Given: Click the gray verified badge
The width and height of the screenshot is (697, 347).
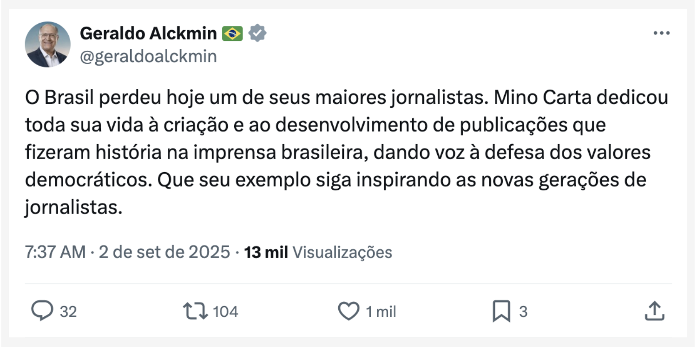Looking at the screenshot, I should [257, 33].
